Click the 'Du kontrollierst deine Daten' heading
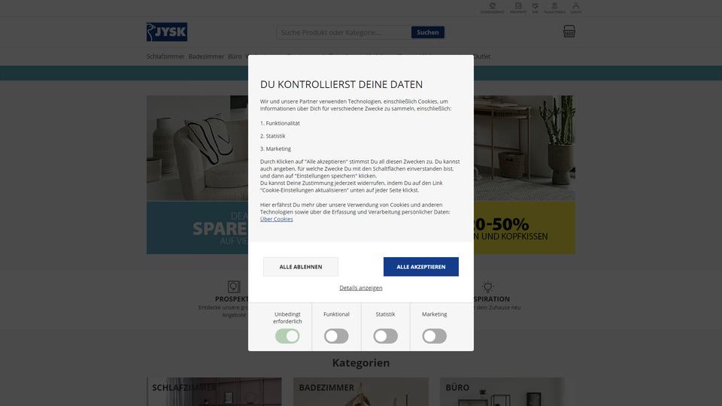722x406 pixels. 341,84
